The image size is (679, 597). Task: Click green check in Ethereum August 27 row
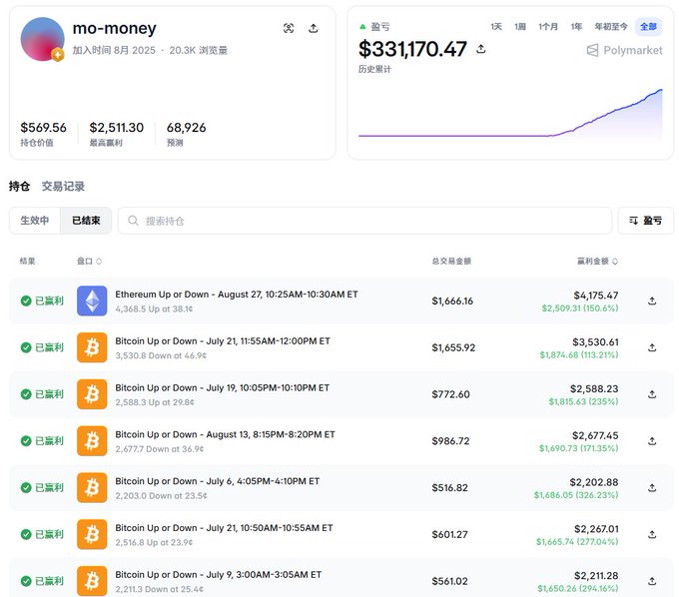26,300
